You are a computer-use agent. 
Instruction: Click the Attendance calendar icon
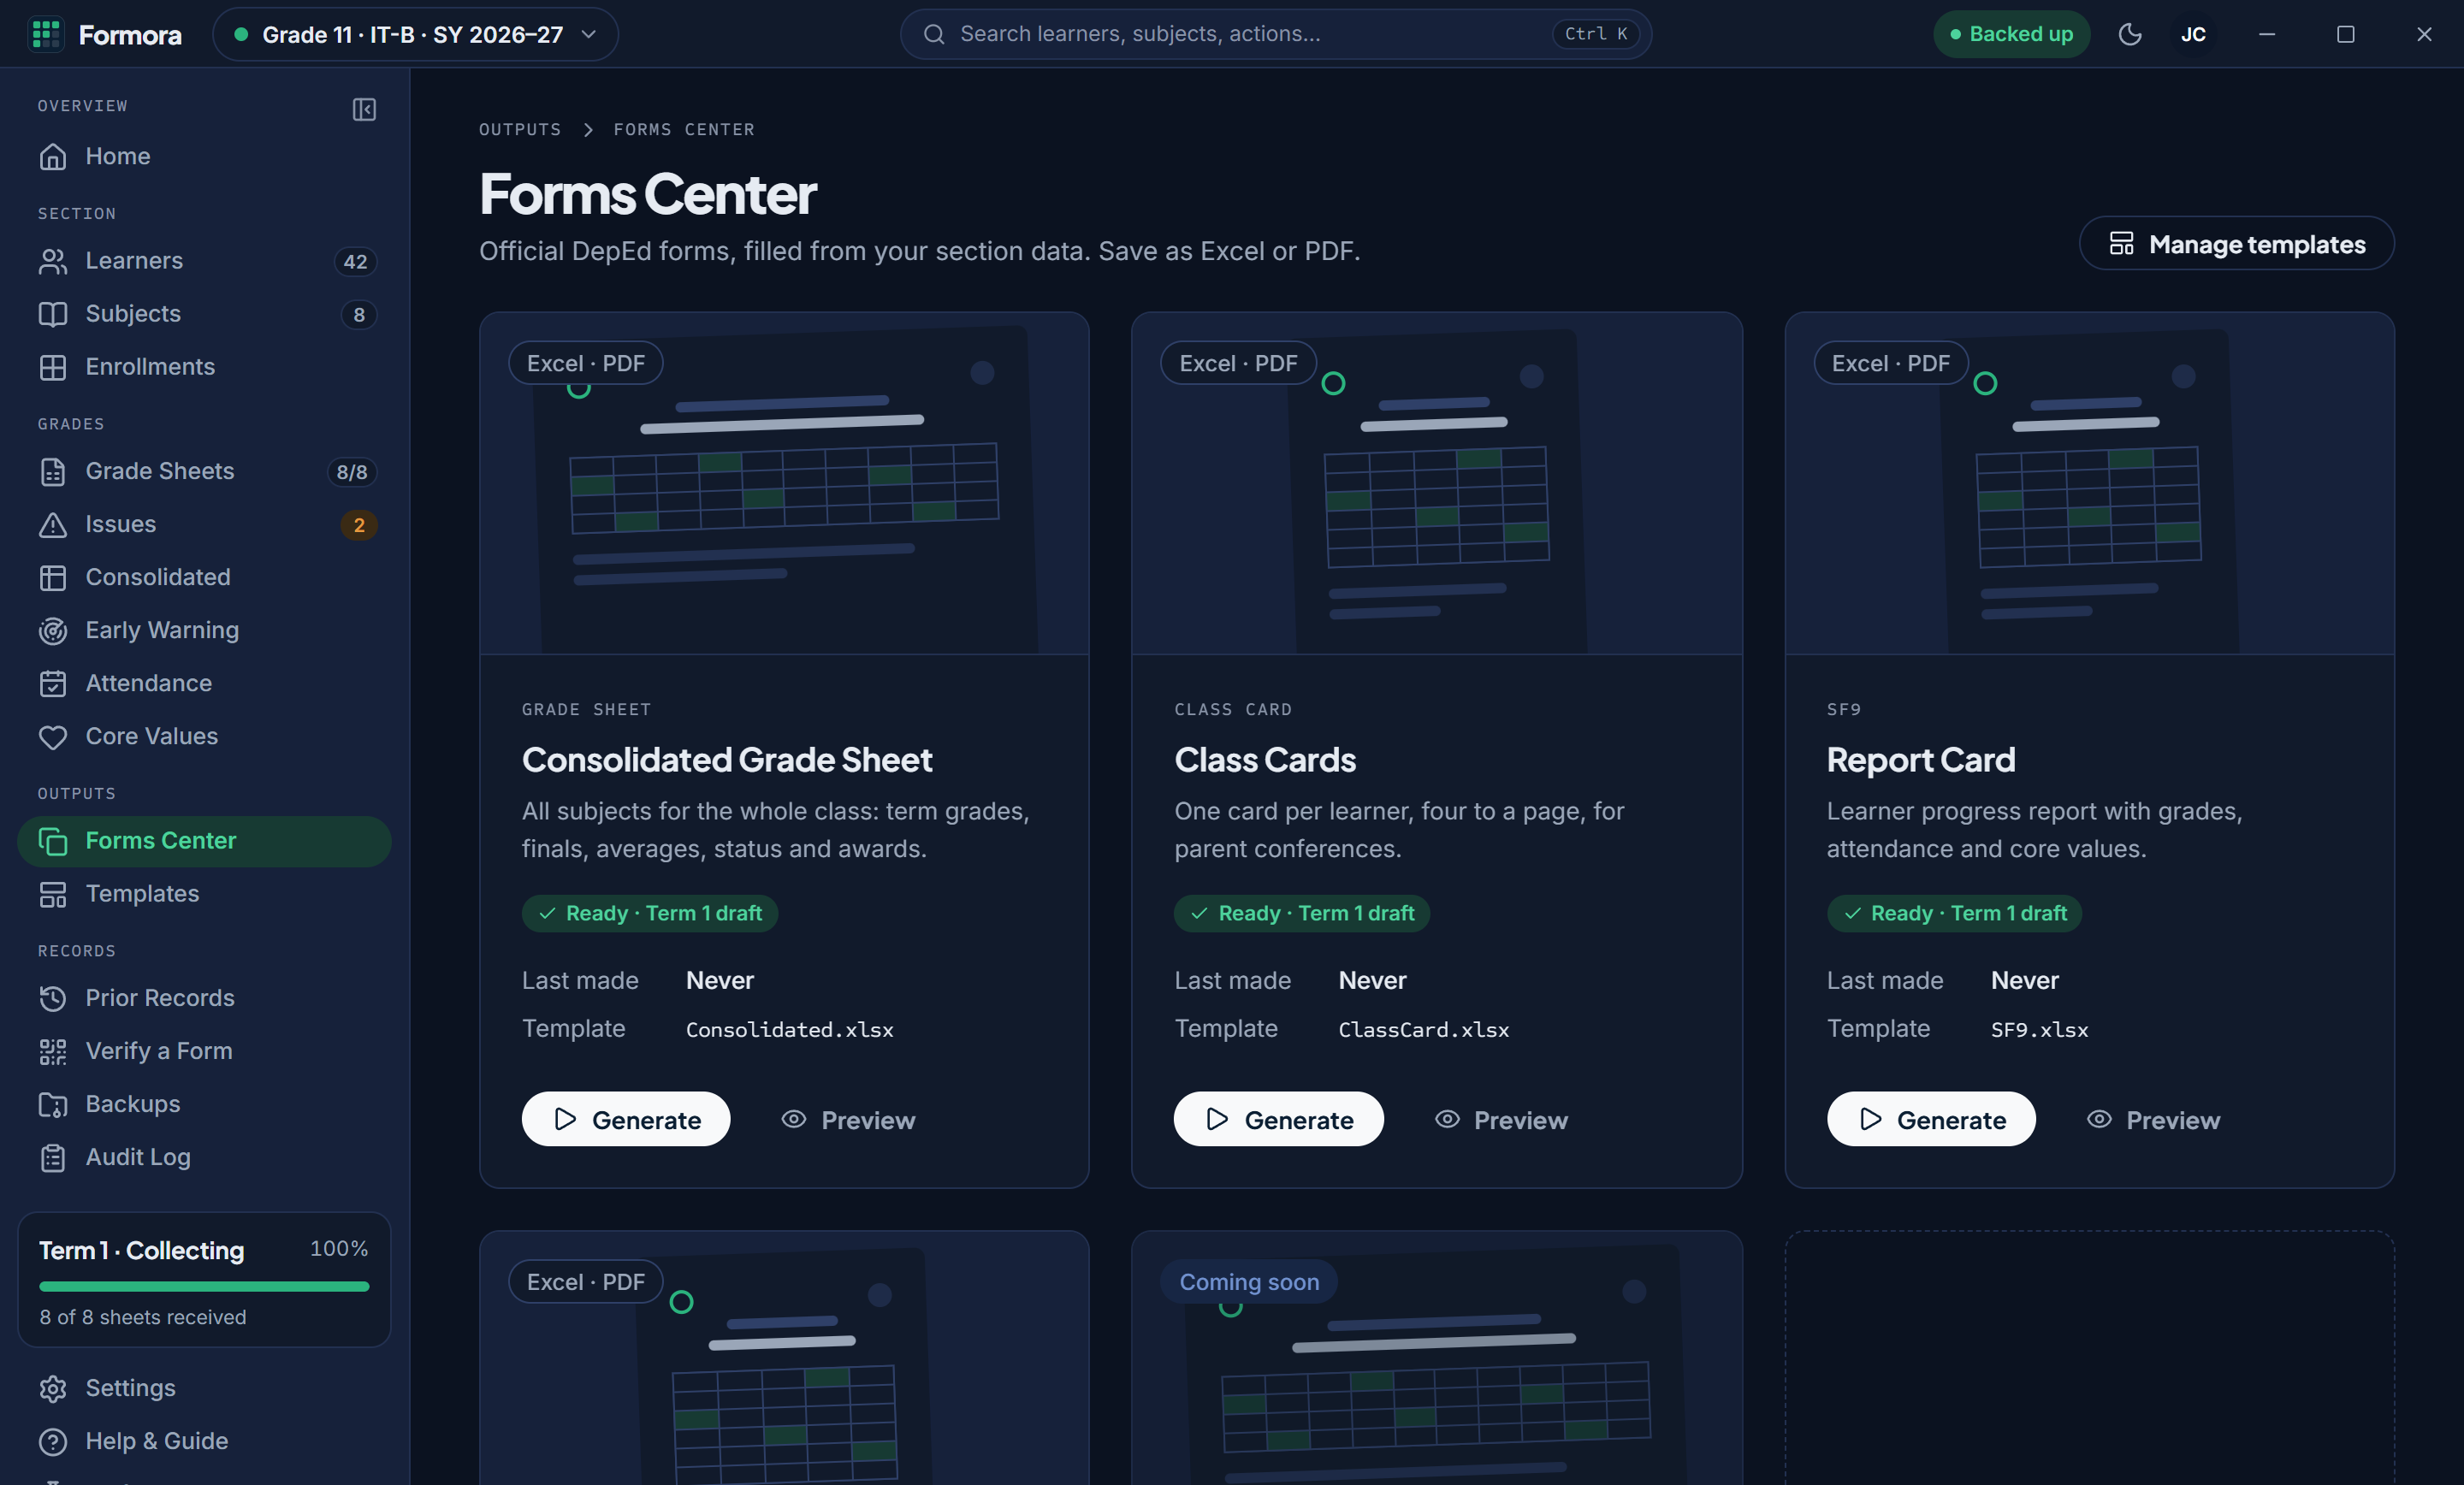click(x=52, y=683)
